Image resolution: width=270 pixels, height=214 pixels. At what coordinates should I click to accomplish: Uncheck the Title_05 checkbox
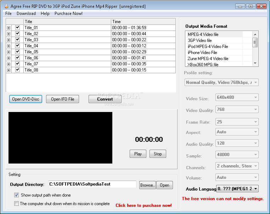(17, 52)
